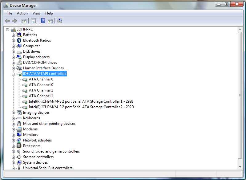The height and width of the screenshot is (180, 246).
Task: Click the Disk drives category icon
Action: [x=19, y=52]
